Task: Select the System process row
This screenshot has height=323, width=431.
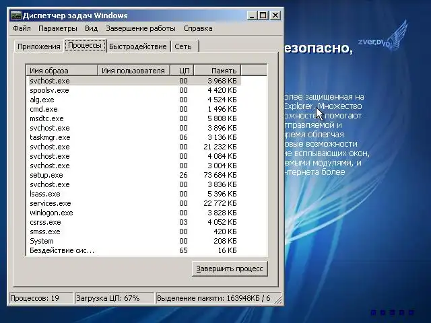Action: [135, 241]
